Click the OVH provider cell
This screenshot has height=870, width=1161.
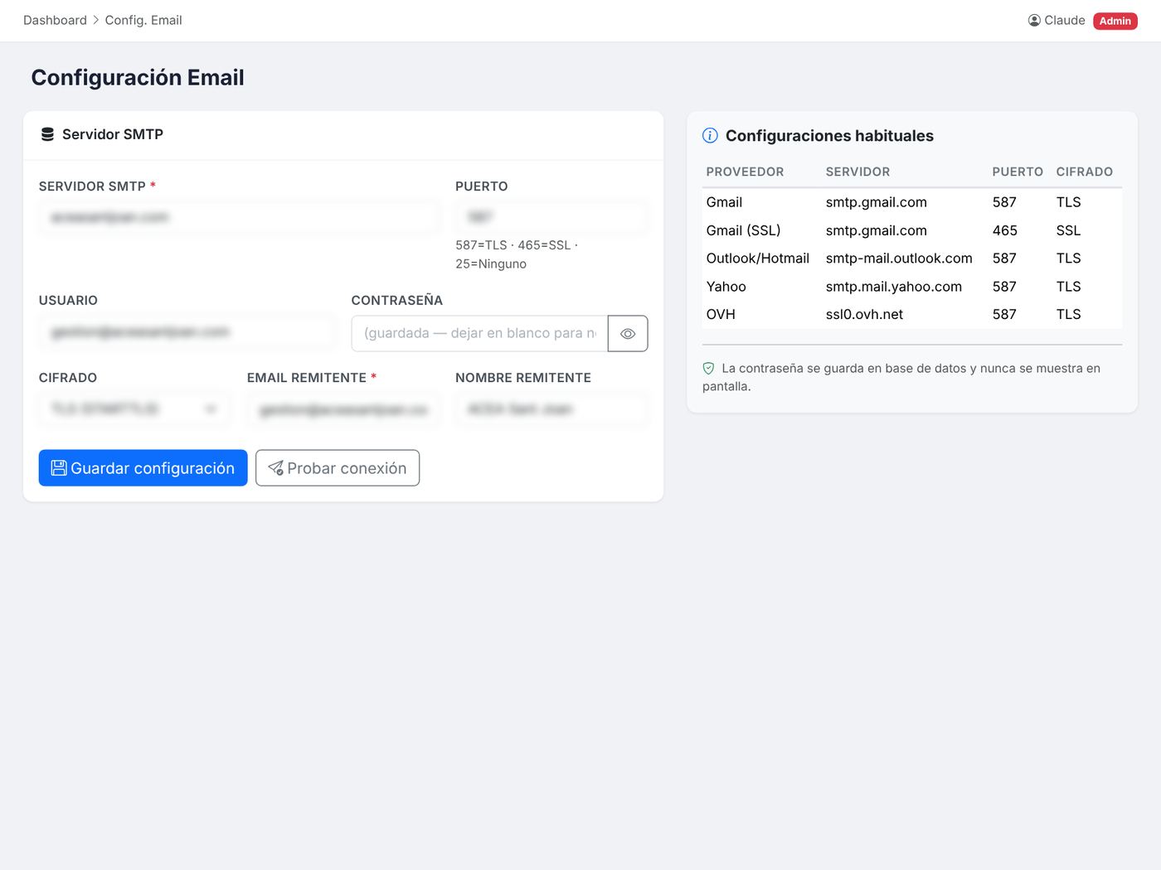(721, 315)
